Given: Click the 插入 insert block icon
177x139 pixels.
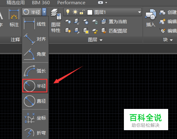Looking at the screenshot, I should pyautogui.click(x=151, y=18).
